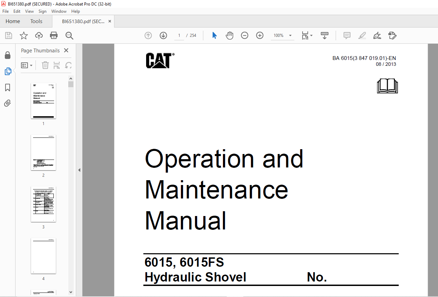The image size is (438, 297).
Task: Add a comment sticky note
Action: (x=347, y=35)
